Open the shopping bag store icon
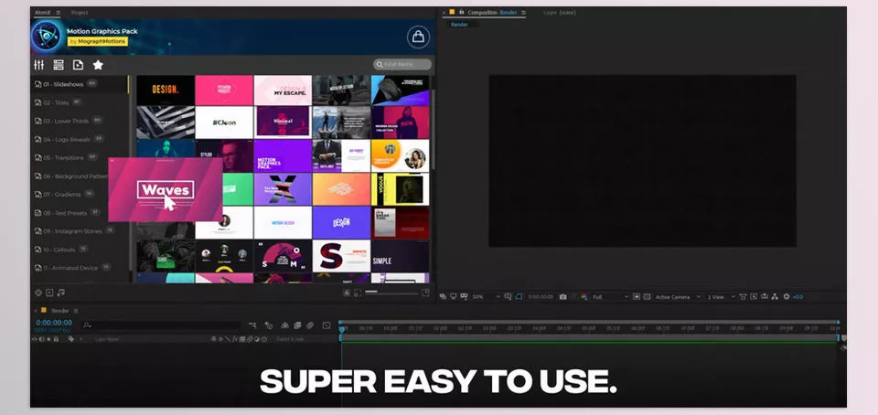The width and height of the screenshot is (878, 415). click(418, 37)
